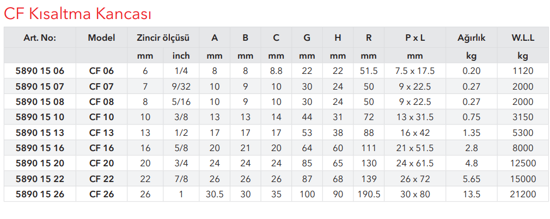Click the inch unit subheader
The image size is (550, 219).
click(181, 55)
